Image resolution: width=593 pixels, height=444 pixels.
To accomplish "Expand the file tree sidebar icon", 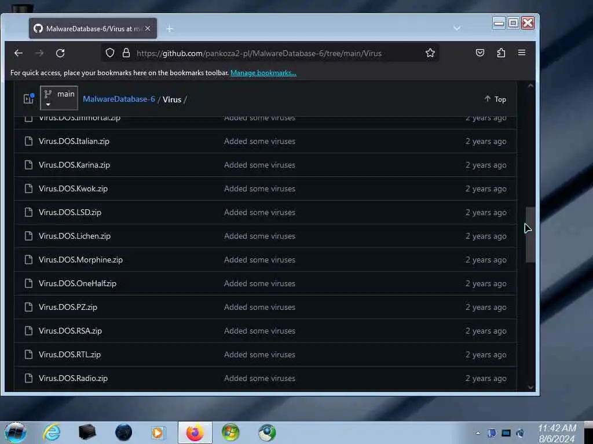I will click(29, 98).
